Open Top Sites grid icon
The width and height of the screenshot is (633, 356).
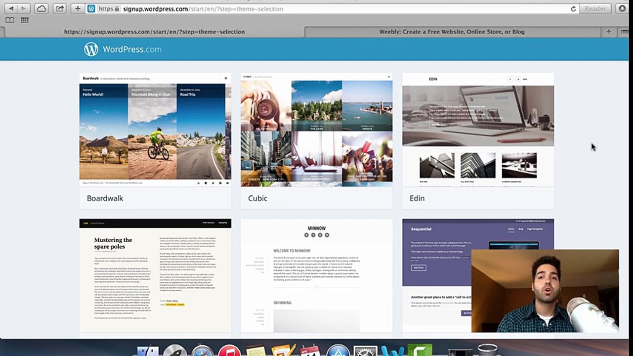pos(25,20)
